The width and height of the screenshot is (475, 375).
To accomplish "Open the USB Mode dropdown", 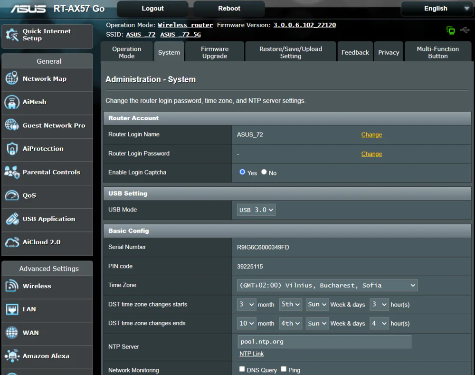I will [x=256, y=210].
